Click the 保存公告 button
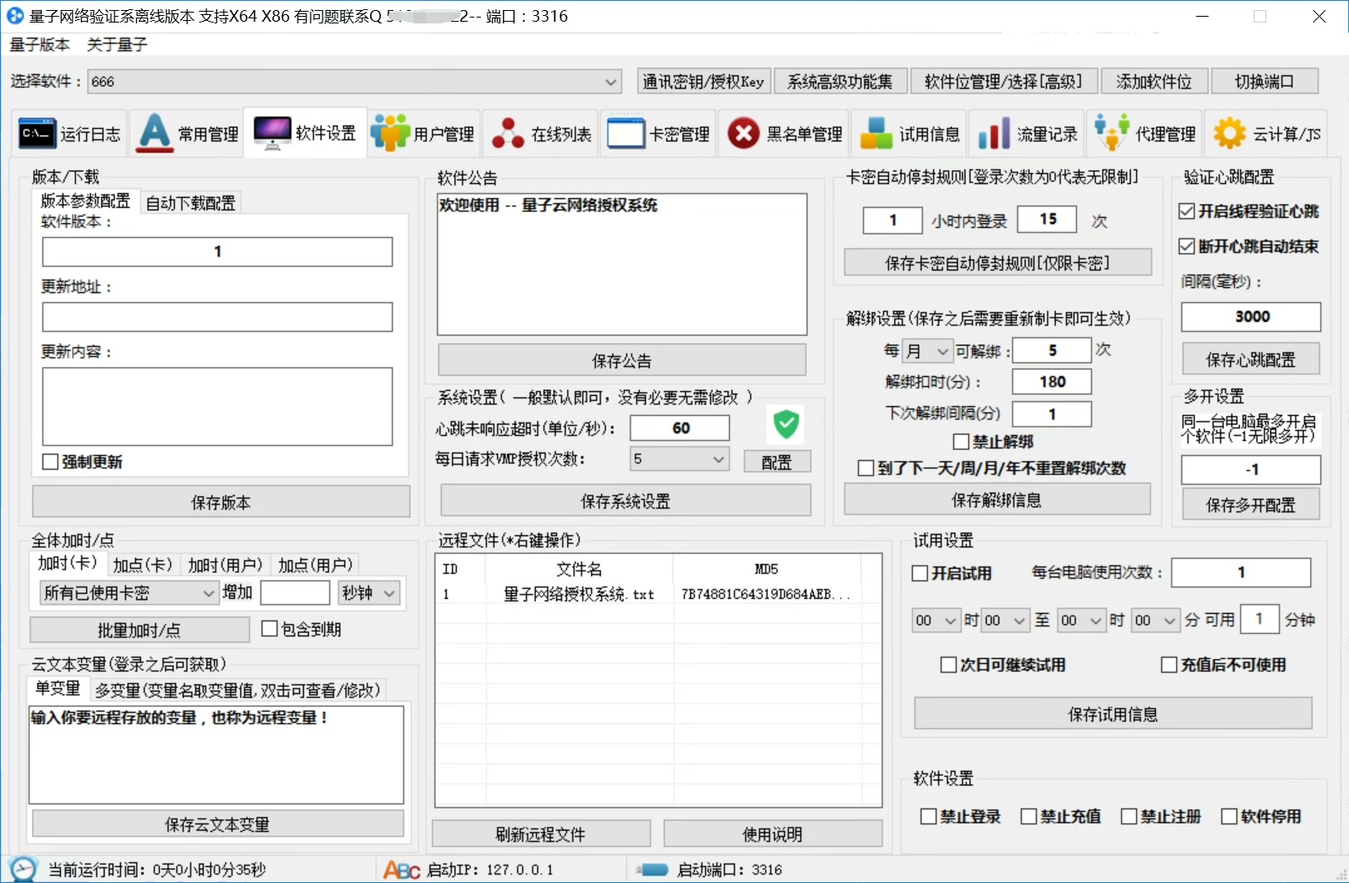This screenshot has height=883, width=1349. (x=622, y=361)
